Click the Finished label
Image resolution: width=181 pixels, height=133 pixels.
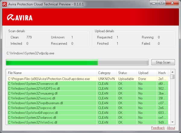103,44
